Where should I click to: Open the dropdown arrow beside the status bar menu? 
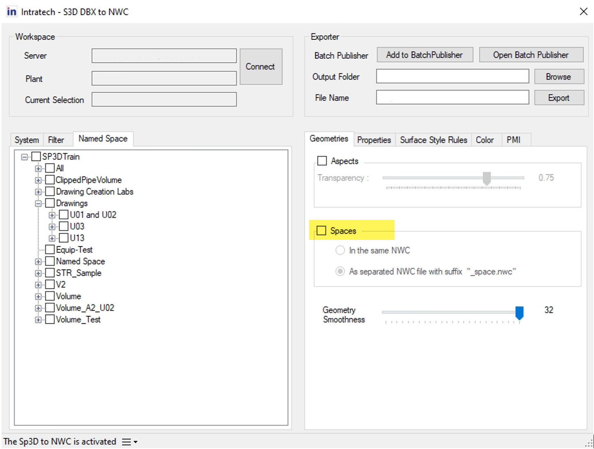[135, 442]
